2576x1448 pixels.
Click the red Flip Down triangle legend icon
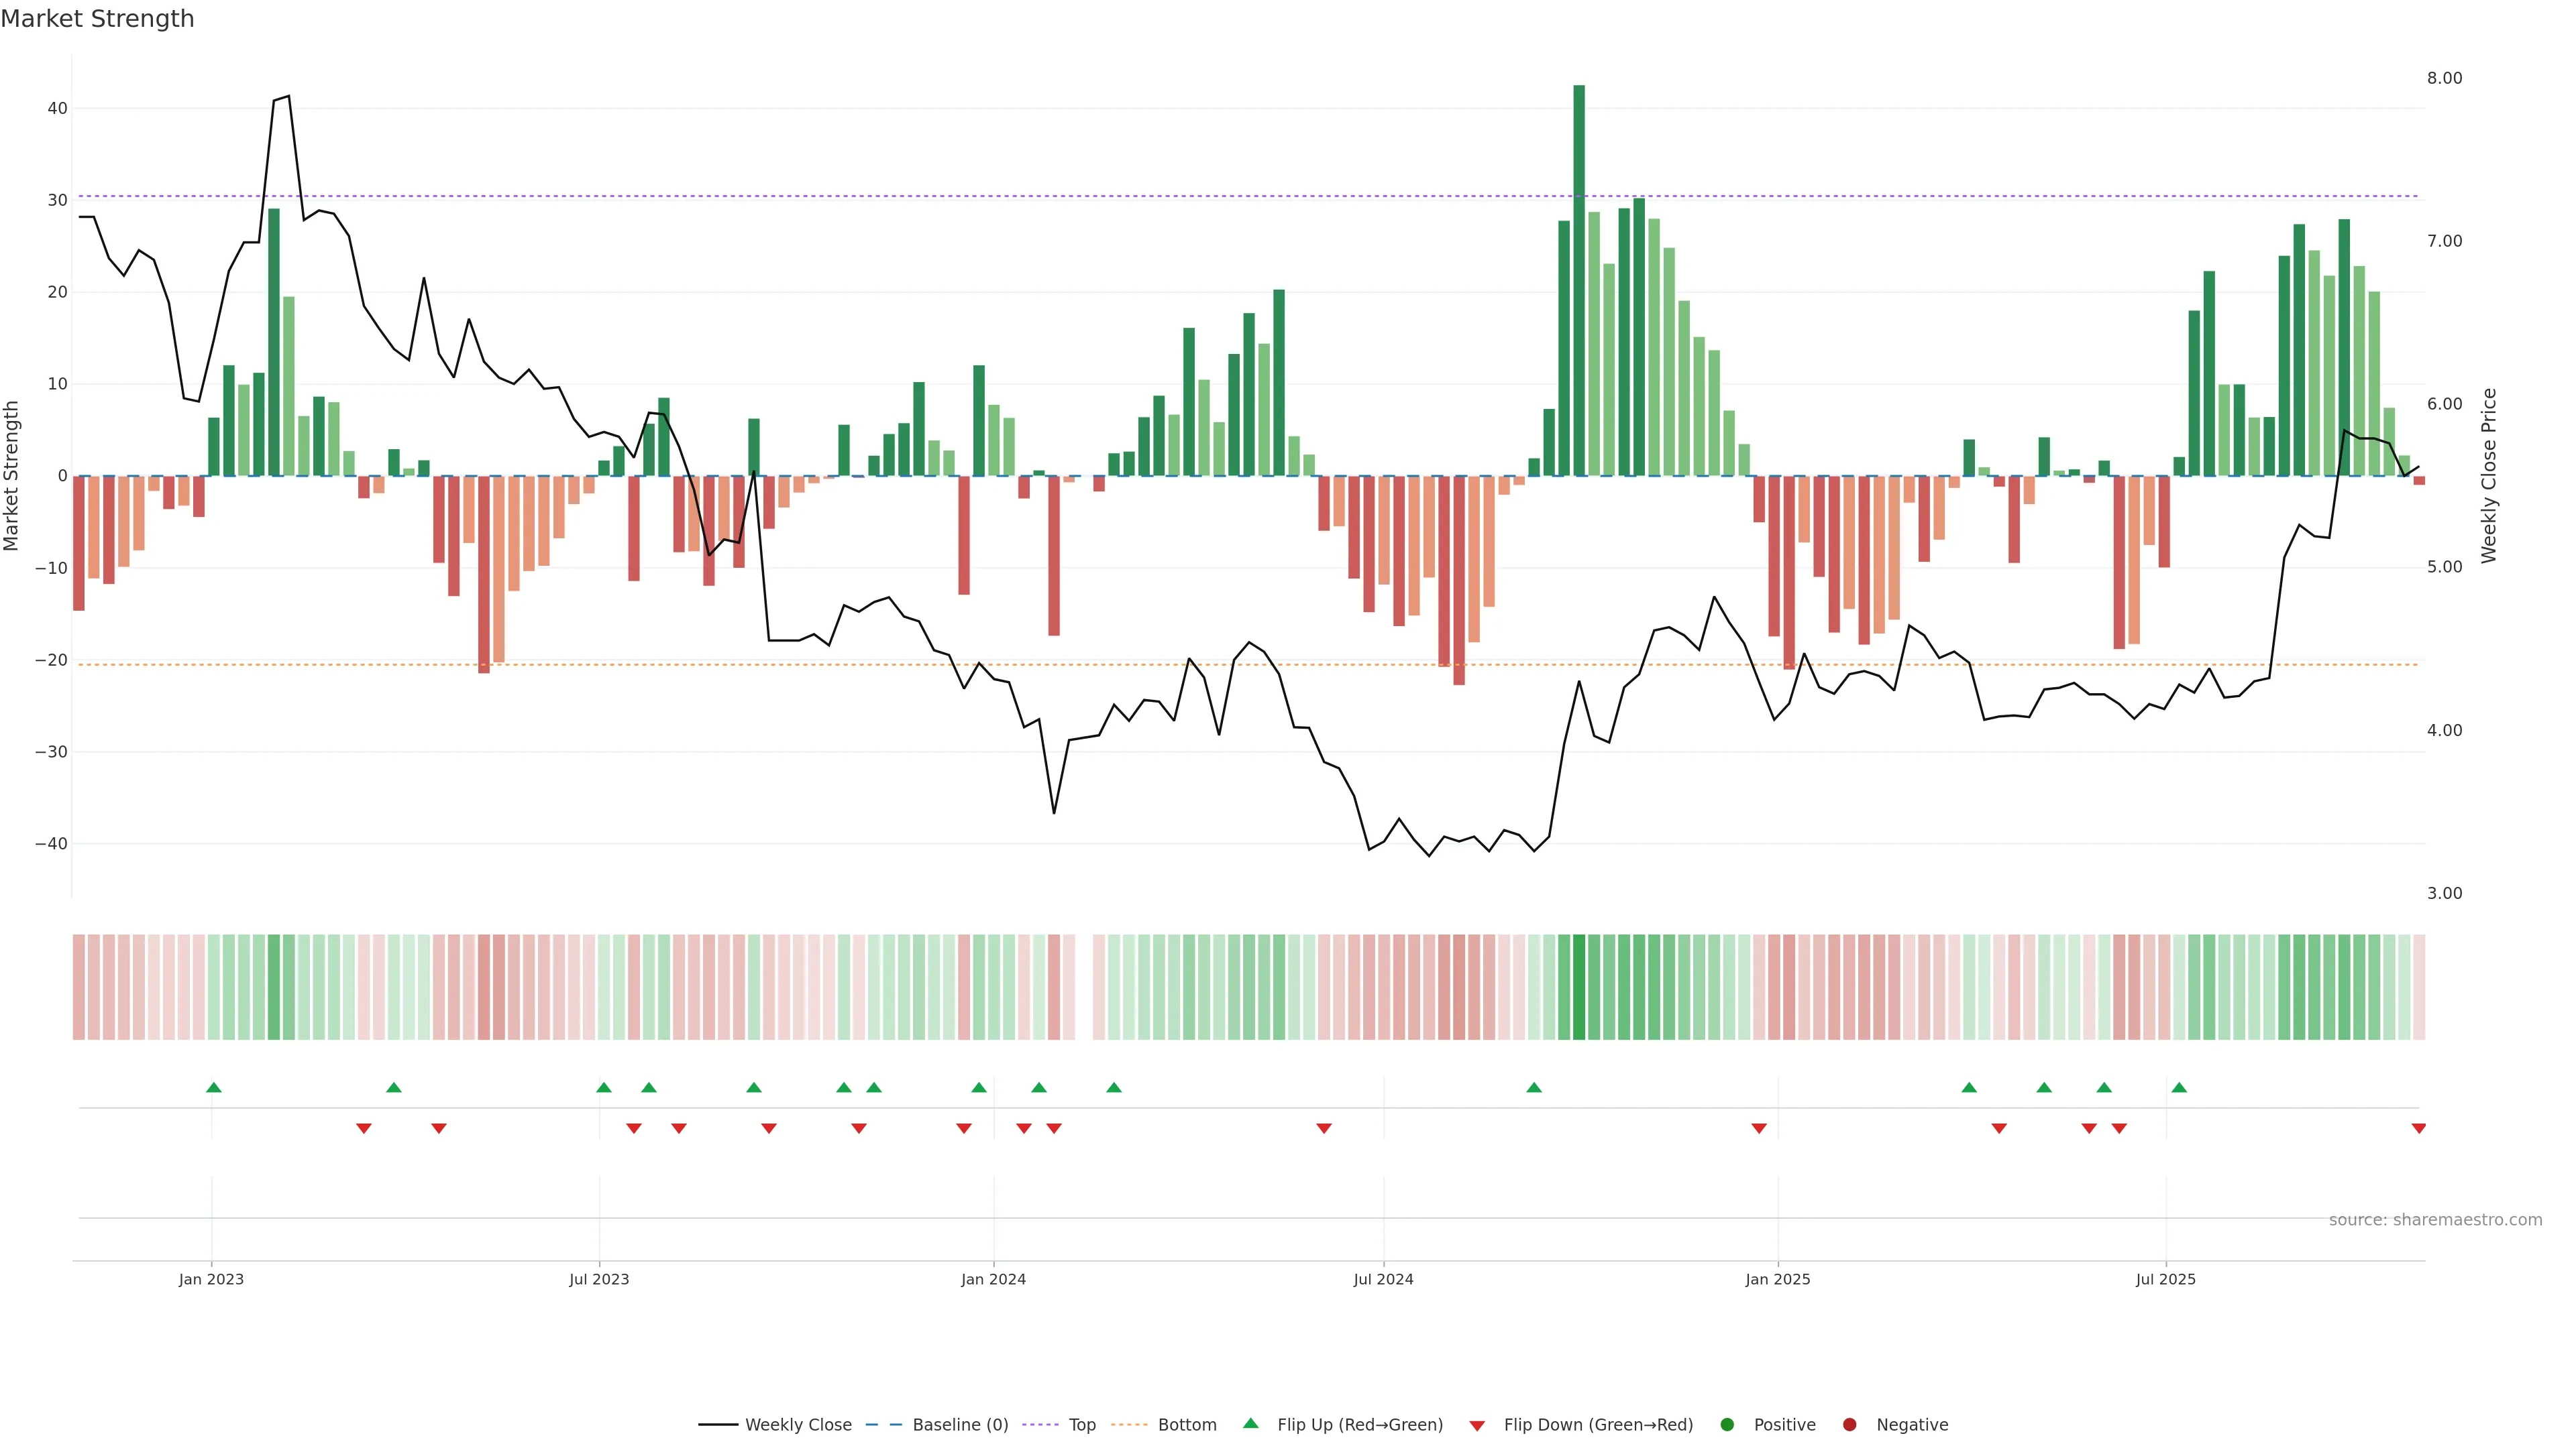(x=1476, y=1426)
